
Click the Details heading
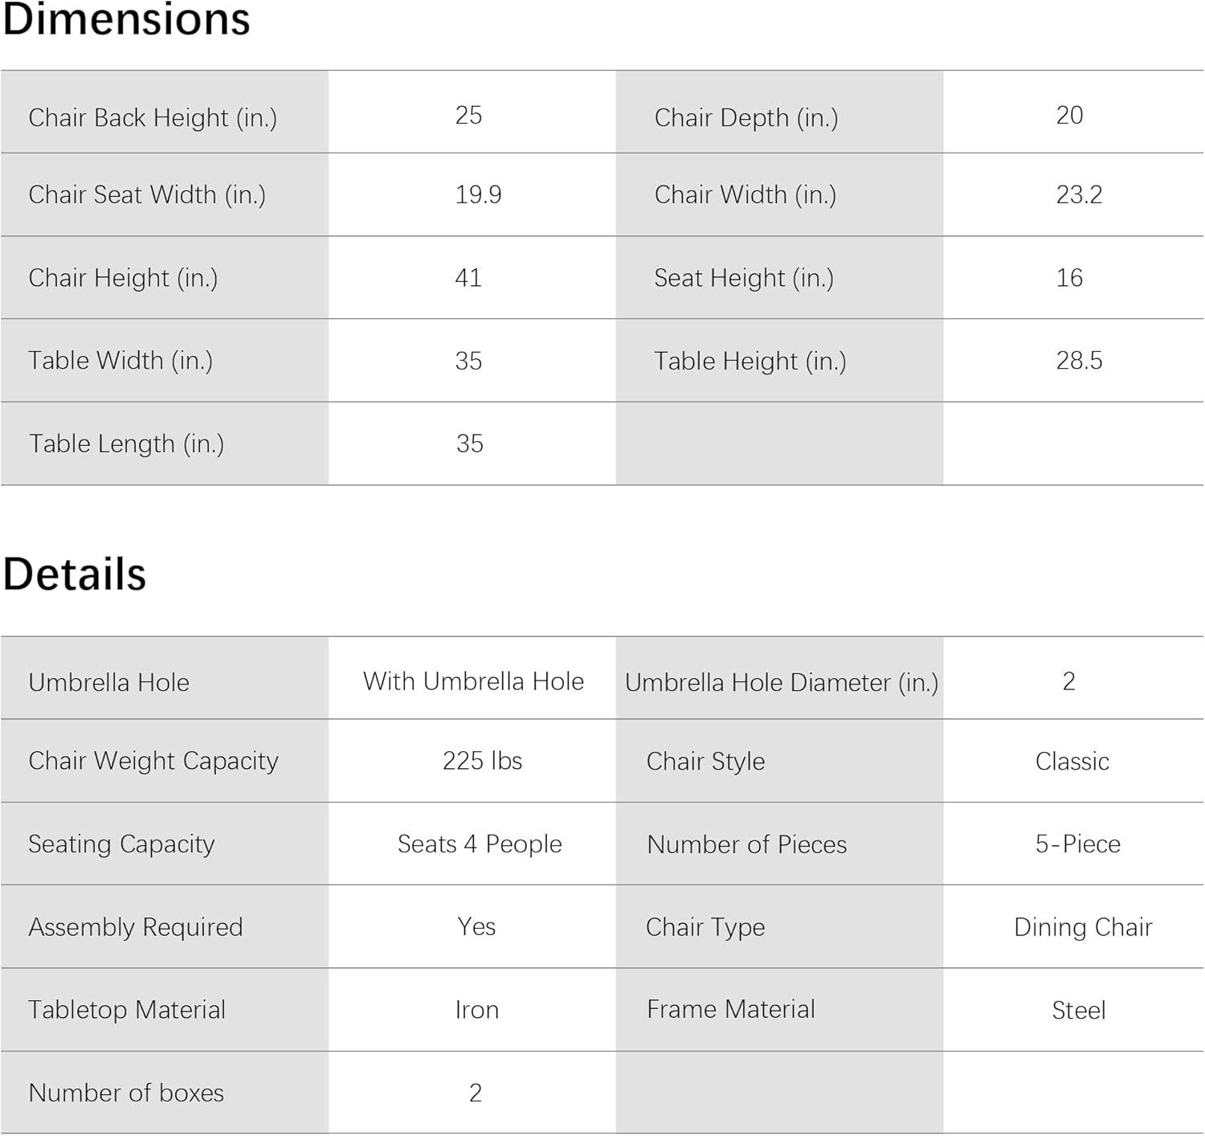tap(75, 574)
